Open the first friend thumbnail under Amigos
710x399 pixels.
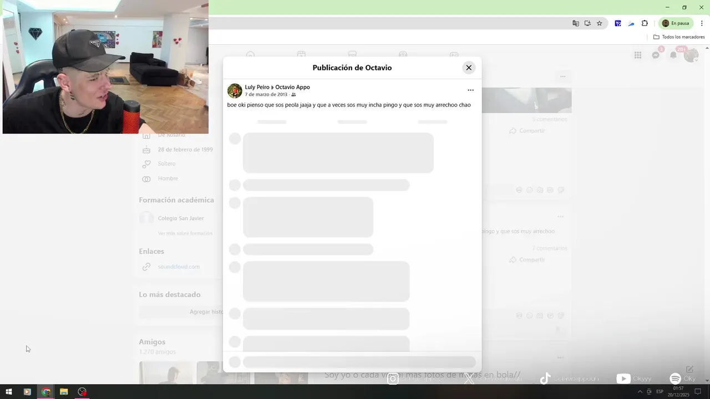click(166, 372)
